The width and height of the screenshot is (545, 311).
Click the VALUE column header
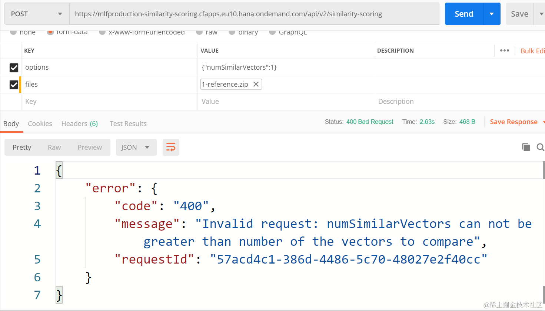(x=209, y=51)
